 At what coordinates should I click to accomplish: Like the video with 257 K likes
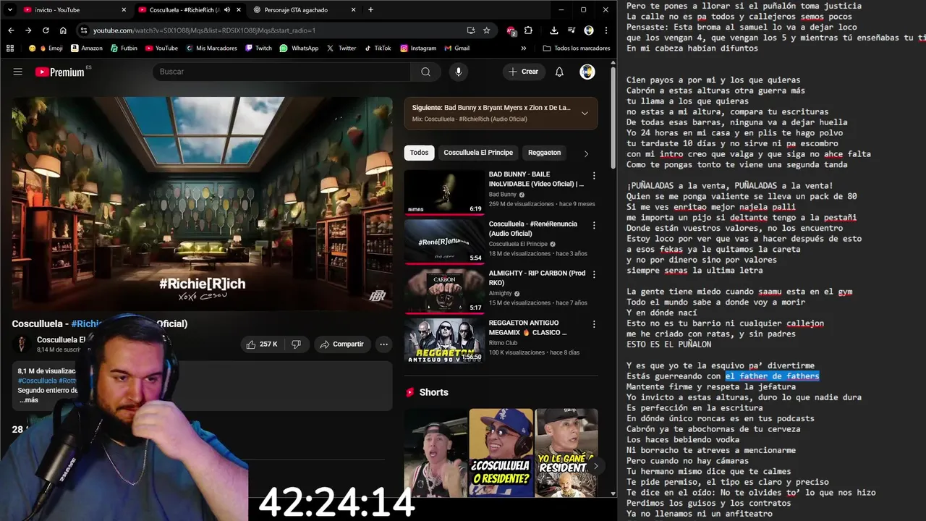pos(262,344)
